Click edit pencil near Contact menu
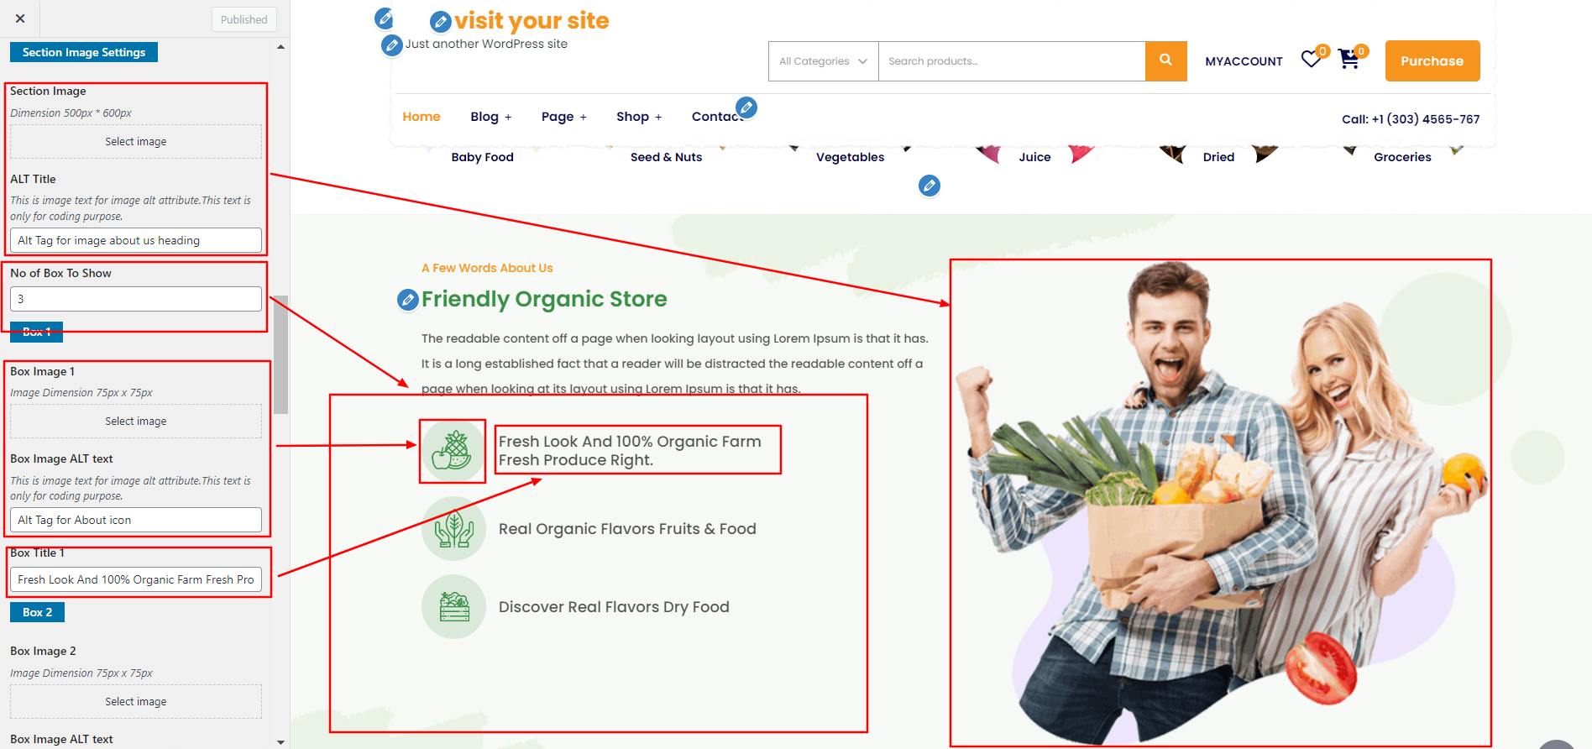This screenshot has height=749, width=1592. coord(746,107)
